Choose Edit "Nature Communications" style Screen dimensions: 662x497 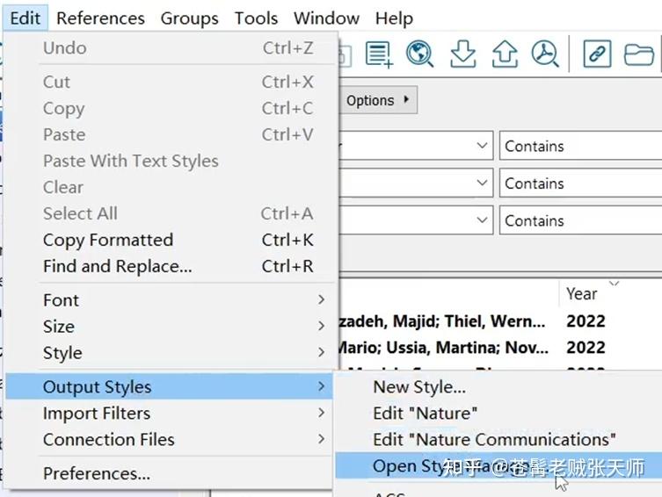point(494,439)
